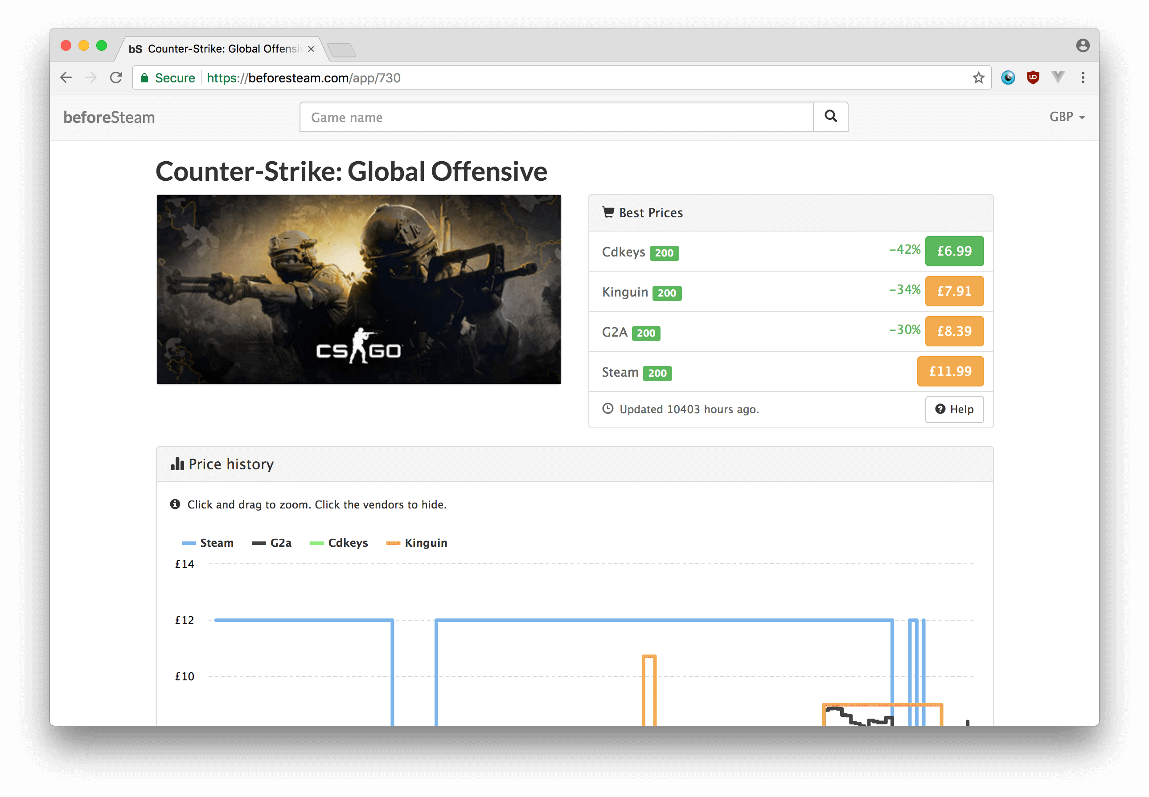The height and width of the screenshot is (797, 1149).
Task: Hide the Steam series in chart legend
Action: 208,543
